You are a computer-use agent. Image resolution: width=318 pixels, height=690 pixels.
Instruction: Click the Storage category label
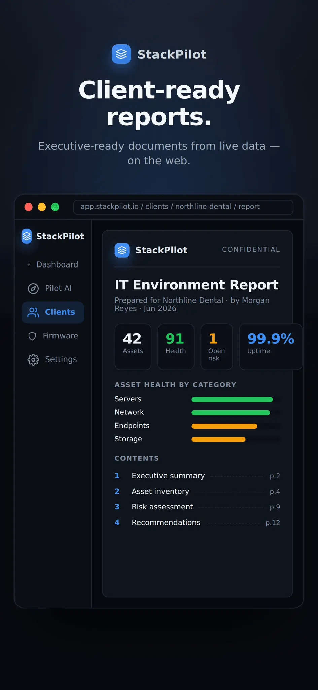[128, 439]
